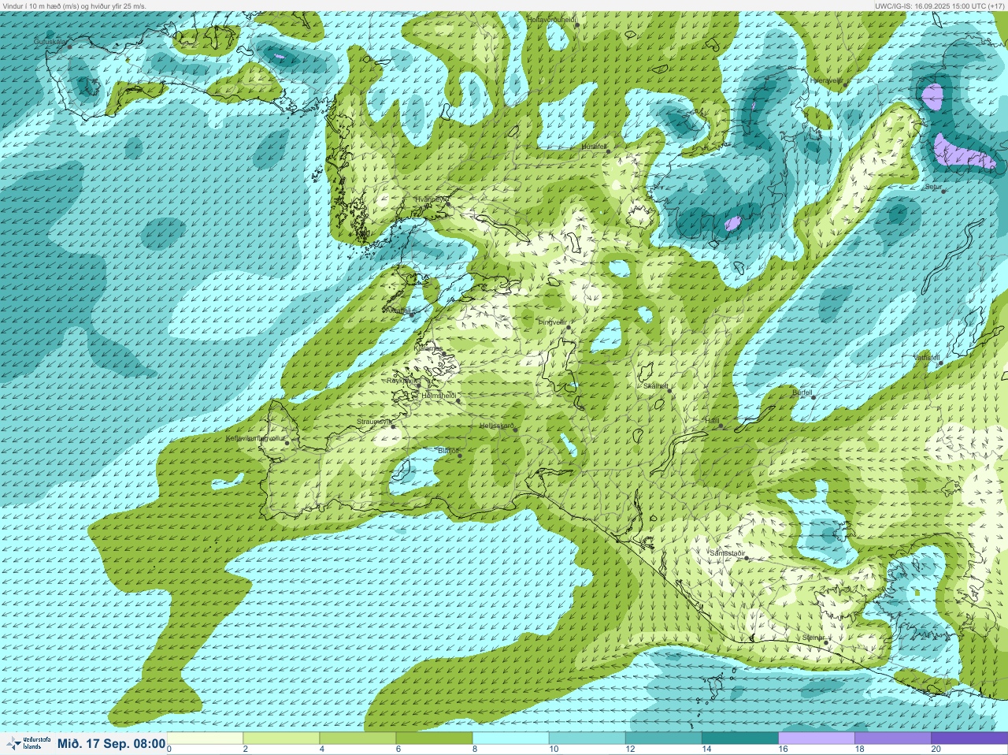Select the Búrfell station label
1008x755 pixels.
click(802, 392)
